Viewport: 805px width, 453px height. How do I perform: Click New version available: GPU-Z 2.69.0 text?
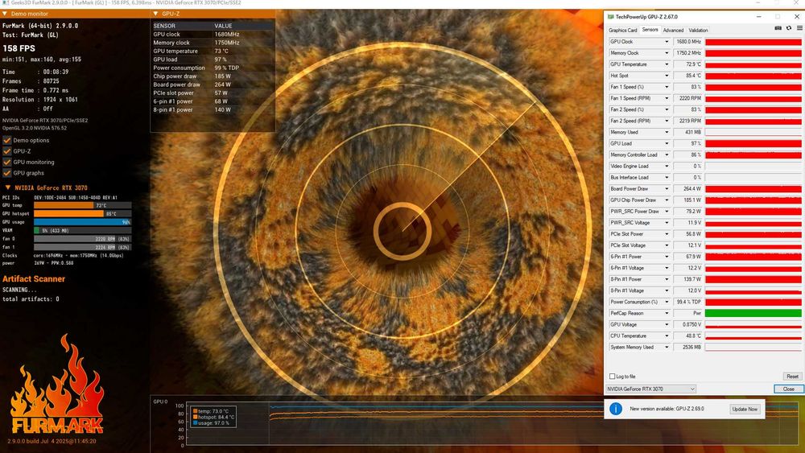pos(667,409)
